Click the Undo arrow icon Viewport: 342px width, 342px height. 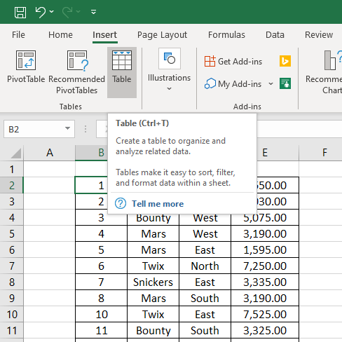click(41, 12)
